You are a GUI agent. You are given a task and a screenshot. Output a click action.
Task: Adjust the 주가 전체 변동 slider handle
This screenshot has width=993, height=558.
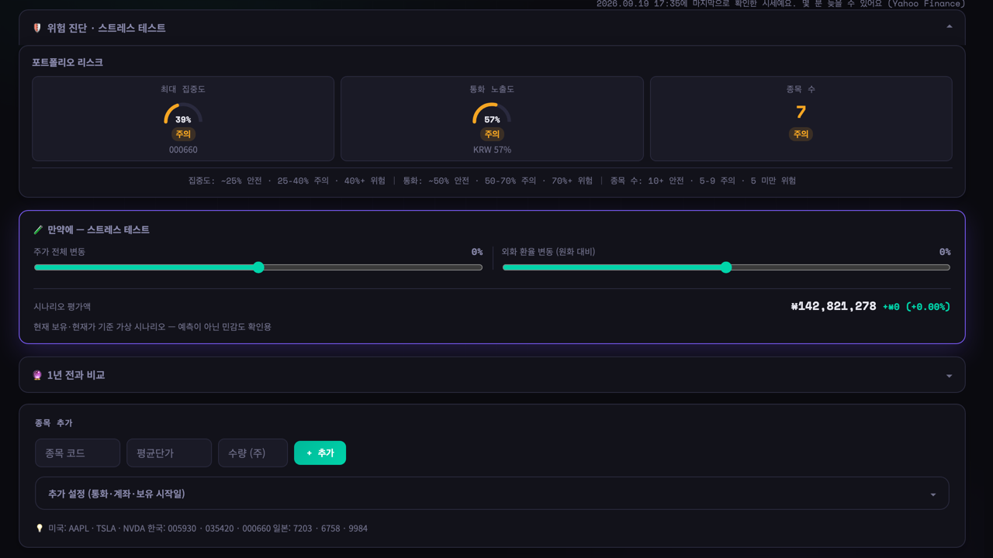pos(258,267)
